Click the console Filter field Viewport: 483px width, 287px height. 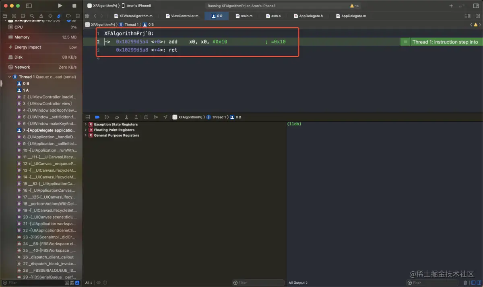pyautogui.click(x=433, y=283)
